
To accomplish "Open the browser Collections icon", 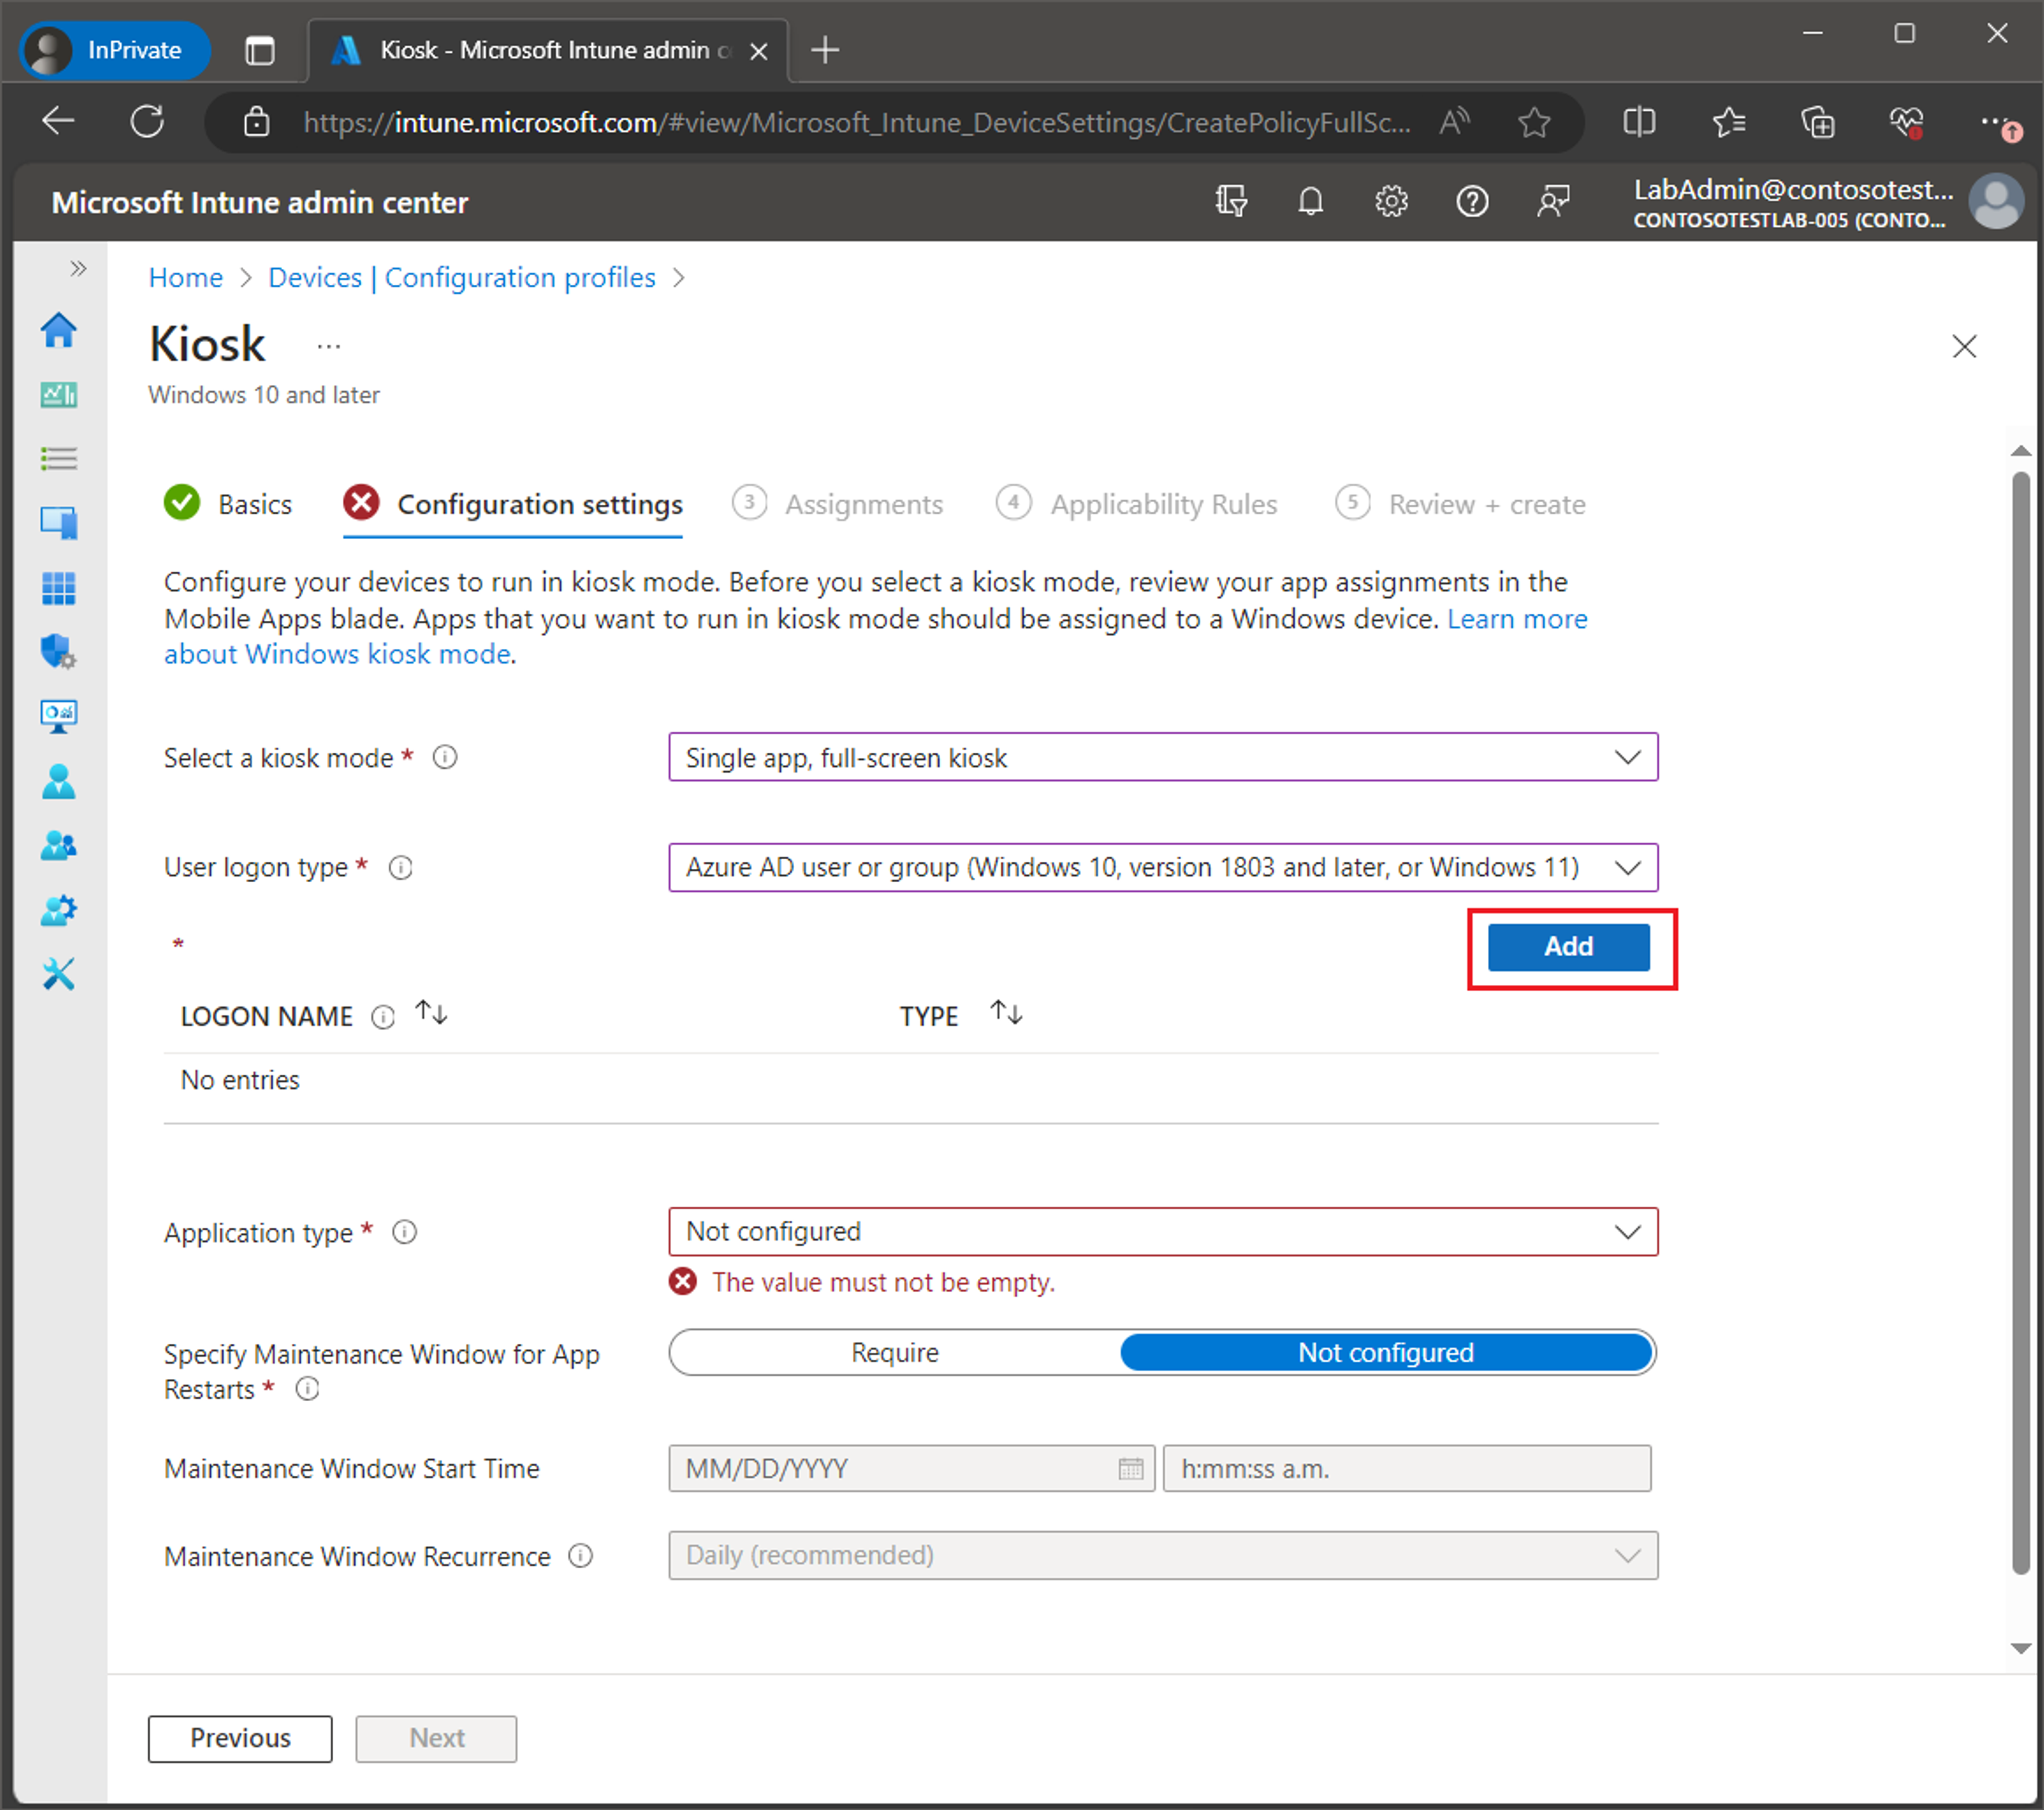I will [1817, 122].
